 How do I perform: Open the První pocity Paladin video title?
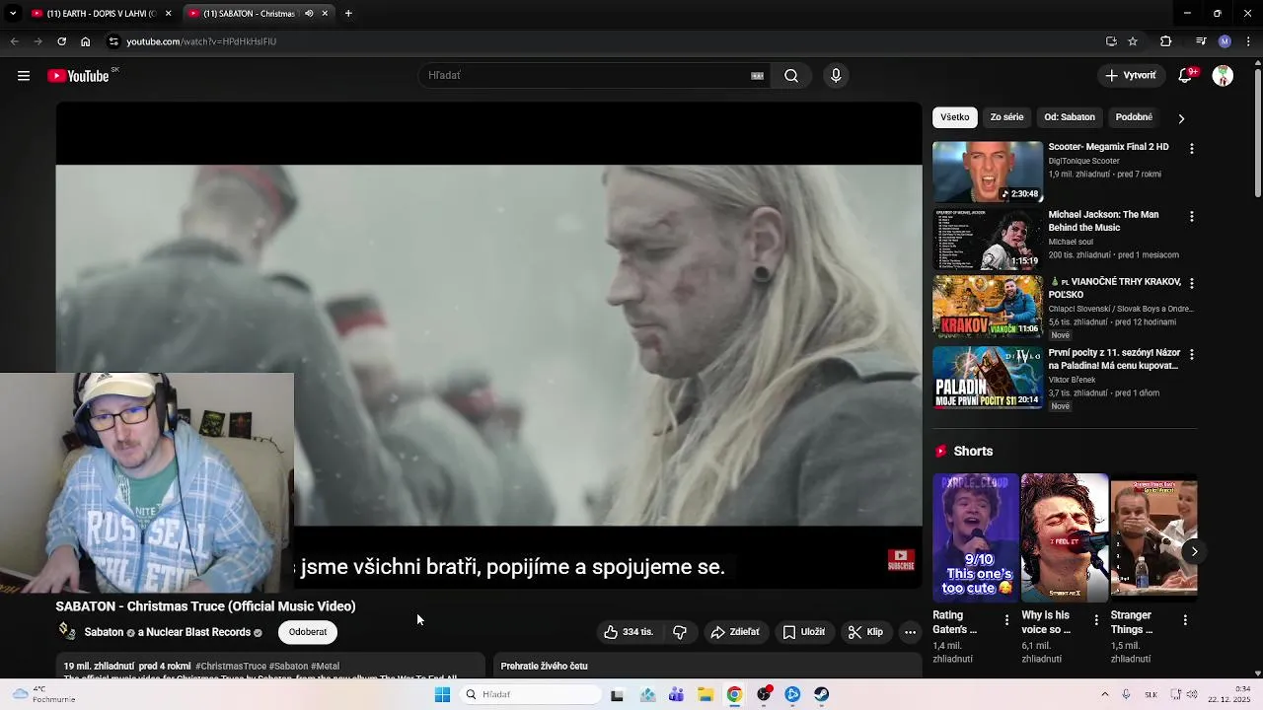pyautogui.click(x=1114, y=359)
